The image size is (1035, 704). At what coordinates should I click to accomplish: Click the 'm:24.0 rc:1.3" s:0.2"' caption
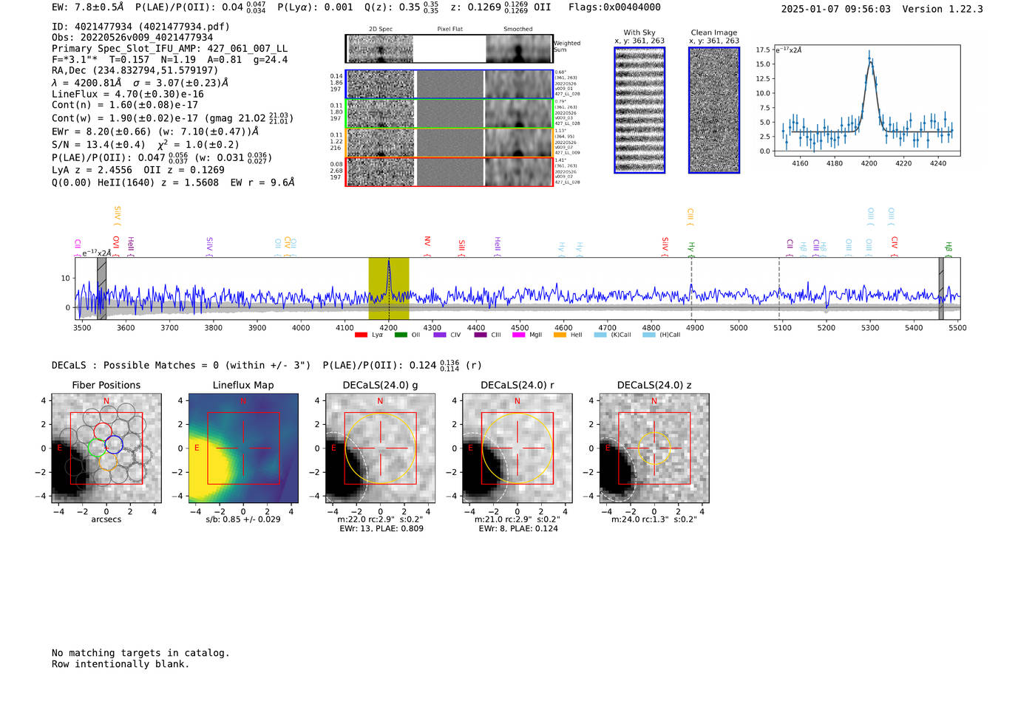coord(654,520)
